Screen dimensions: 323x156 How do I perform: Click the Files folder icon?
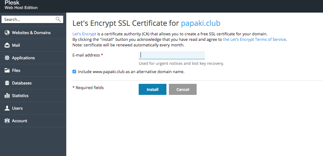[x=7, y=70]
